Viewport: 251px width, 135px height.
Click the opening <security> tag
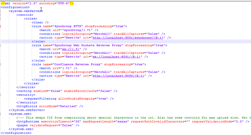tap(26, 95)
